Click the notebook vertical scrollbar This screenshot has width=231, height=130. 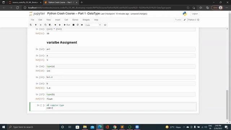(x=227, y=105)
